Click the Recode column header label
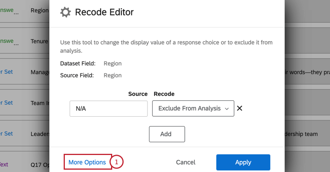The width and height of the screenshot is (330, 172). pos(164,94)
